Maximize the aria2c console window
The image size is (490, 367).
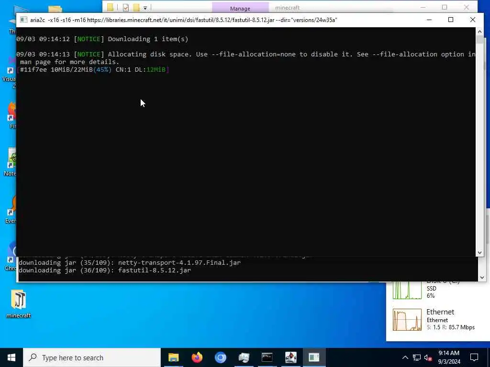click(451, 20)
